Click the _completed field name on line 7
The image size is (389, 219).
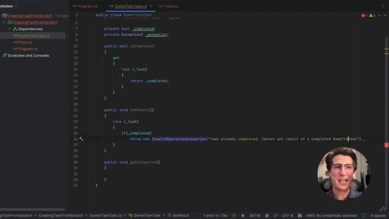(143, 29)
